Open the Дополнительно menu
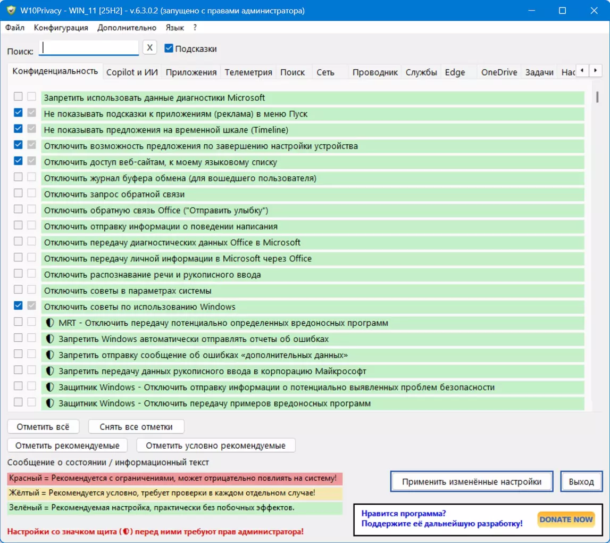 (127, 28)
